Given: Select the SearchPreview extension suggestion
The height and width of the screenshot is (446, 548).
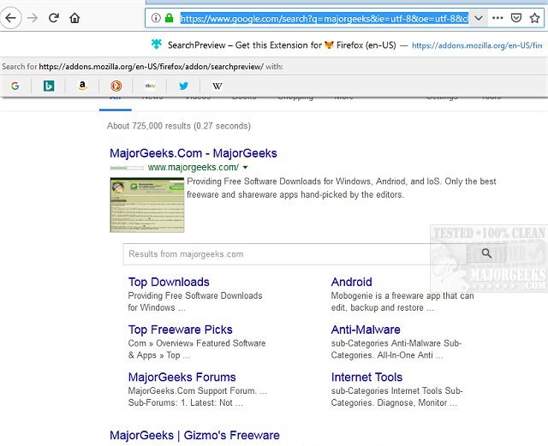Looking at the screenshot, I should point(274,45).
